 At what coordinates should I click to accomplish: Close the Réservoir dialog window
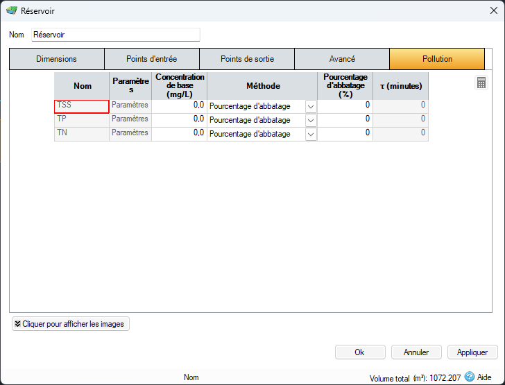(493, 10)
